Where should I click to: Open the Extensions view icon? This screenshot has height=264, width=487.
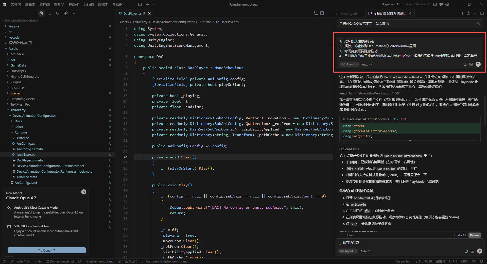(65, 13)
